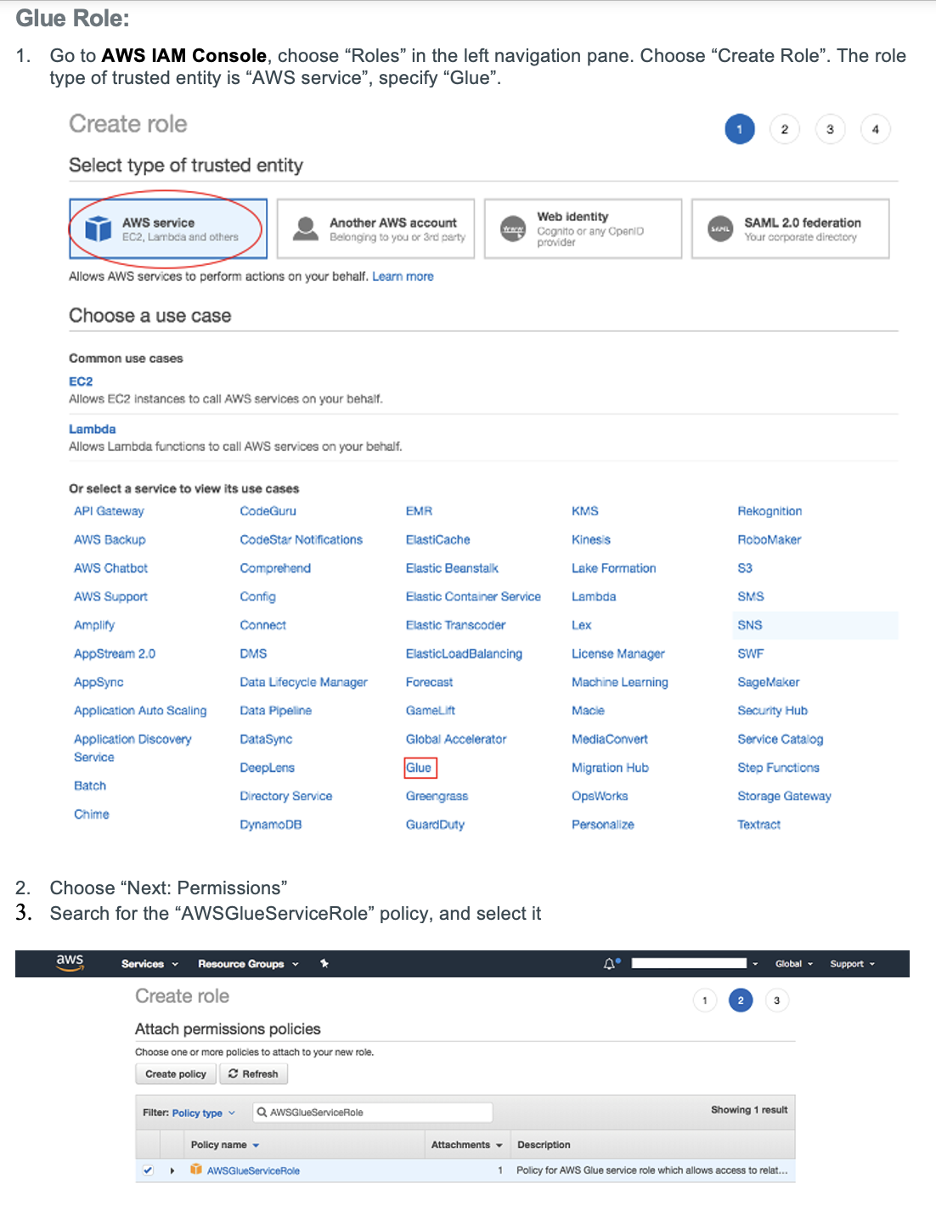Screen dimensions: 936x1206
Task: Click the AWS logo in the navbar
Action: (x=70, y=962)
